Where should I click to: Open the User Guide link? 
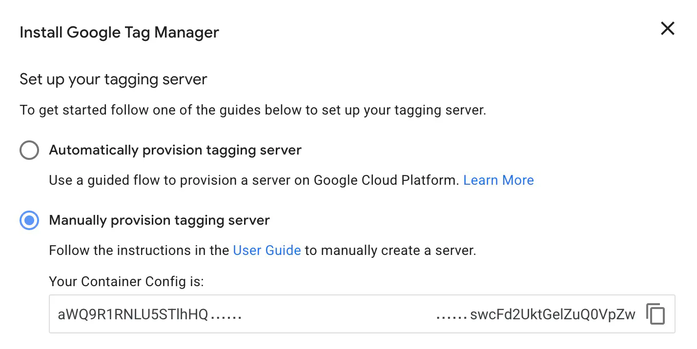267,251
